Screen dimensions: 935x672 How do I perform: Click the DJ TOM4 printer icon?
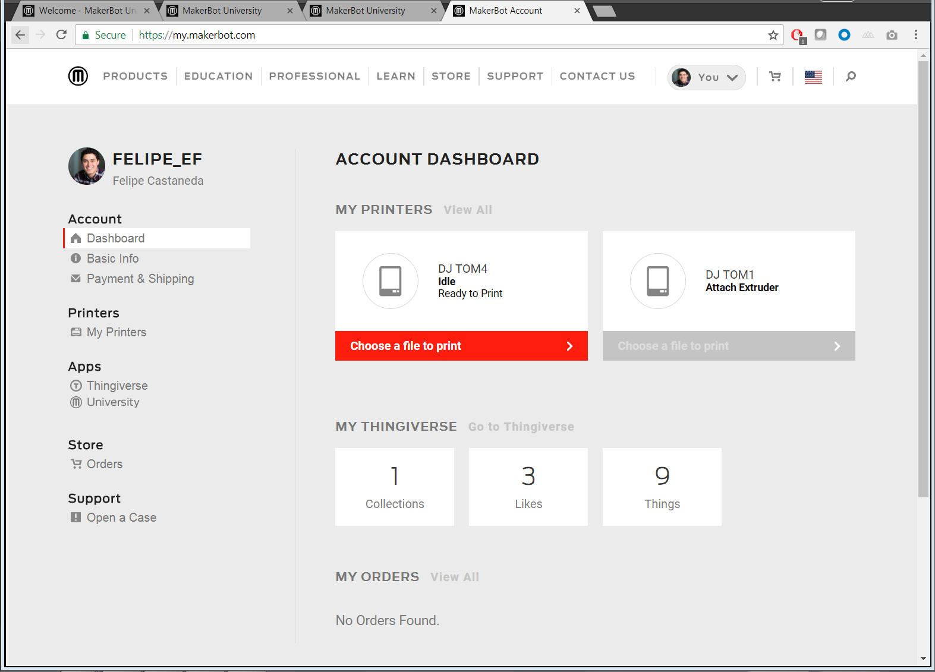tap(391, 281)
